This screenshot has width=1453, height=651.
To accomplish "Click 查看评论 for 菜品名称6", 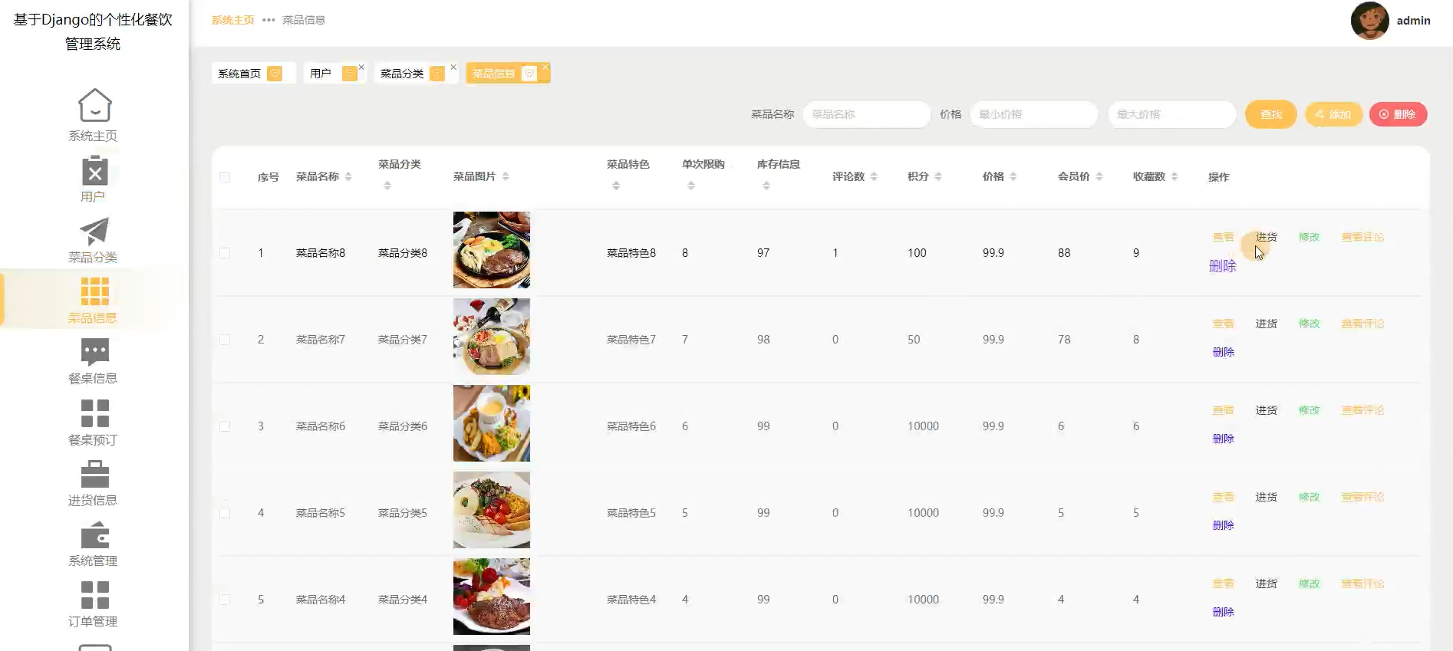I will tap(1363, 411).
